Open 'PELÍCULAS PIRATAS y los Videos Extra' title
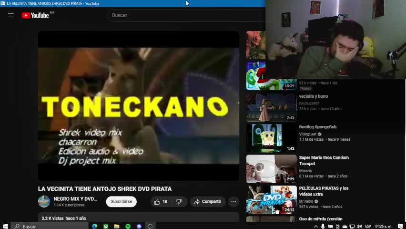Screen dimensions: 406x229 coord(324,191)
